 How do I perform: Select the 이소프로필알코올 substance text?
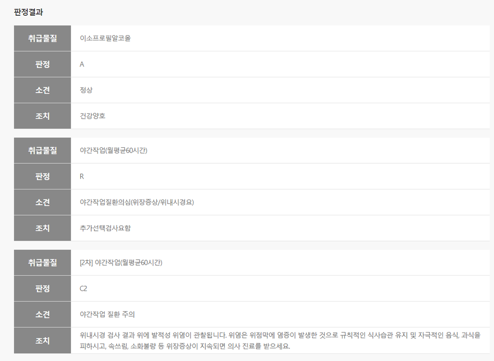coord(105,38)
